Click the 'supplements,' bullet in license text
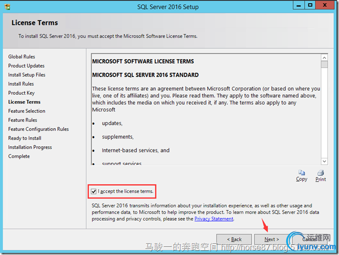This screenshot has width=339, height=255. (x=118, y=137)
